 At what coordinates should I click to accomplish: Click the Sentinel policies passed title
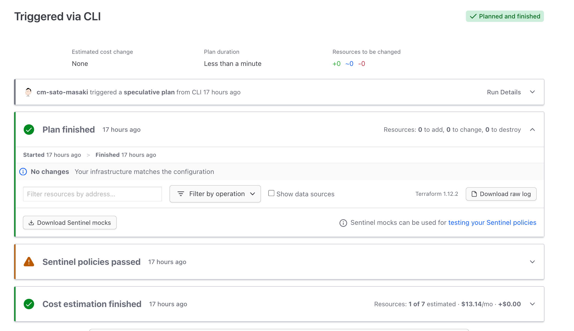[x=91, y=262]
